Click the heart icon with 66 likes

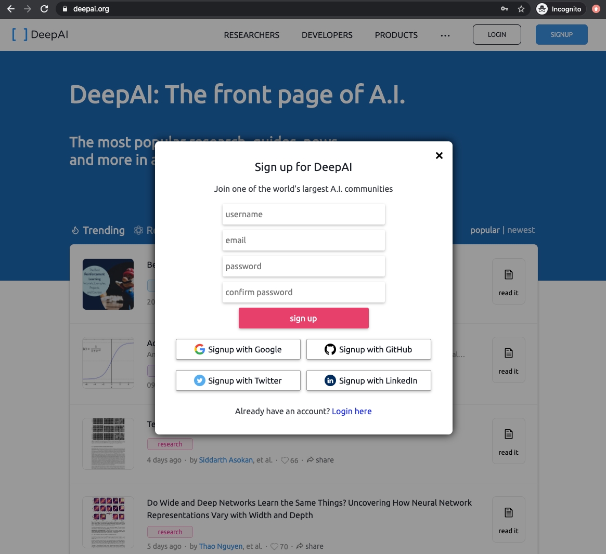285,460
